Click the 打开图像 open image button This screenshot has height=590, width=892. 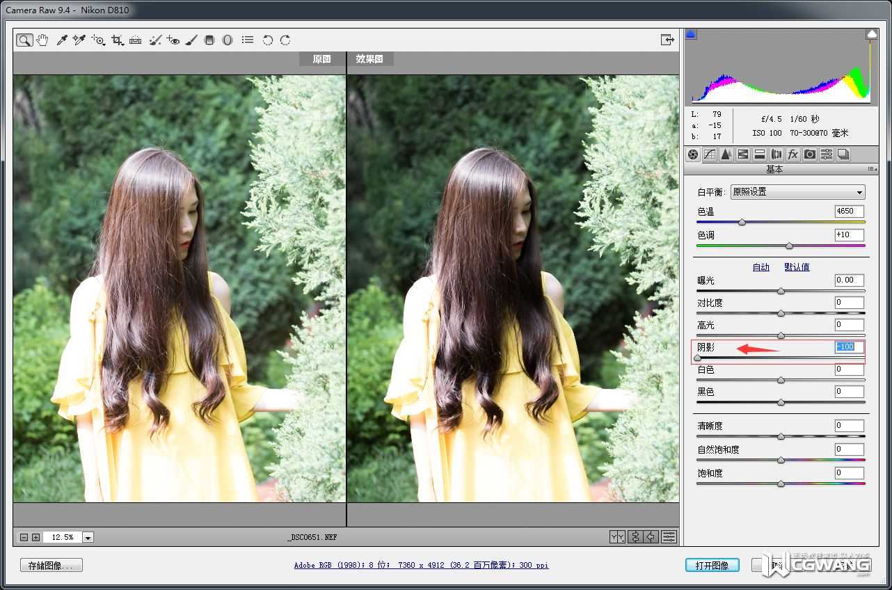[712, 566]
